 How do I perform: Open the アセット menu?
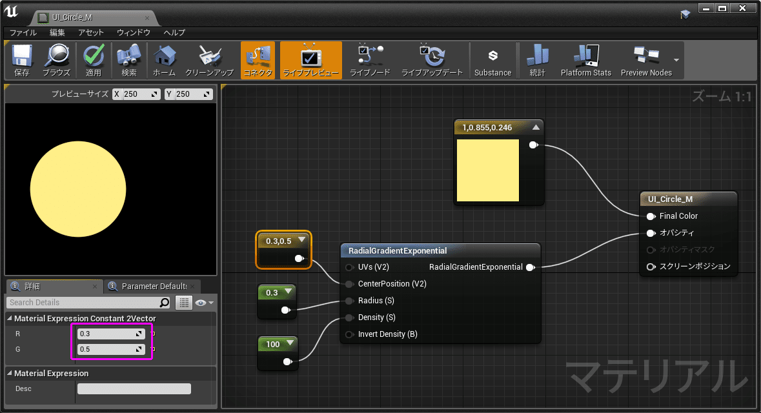pos(91,32)
